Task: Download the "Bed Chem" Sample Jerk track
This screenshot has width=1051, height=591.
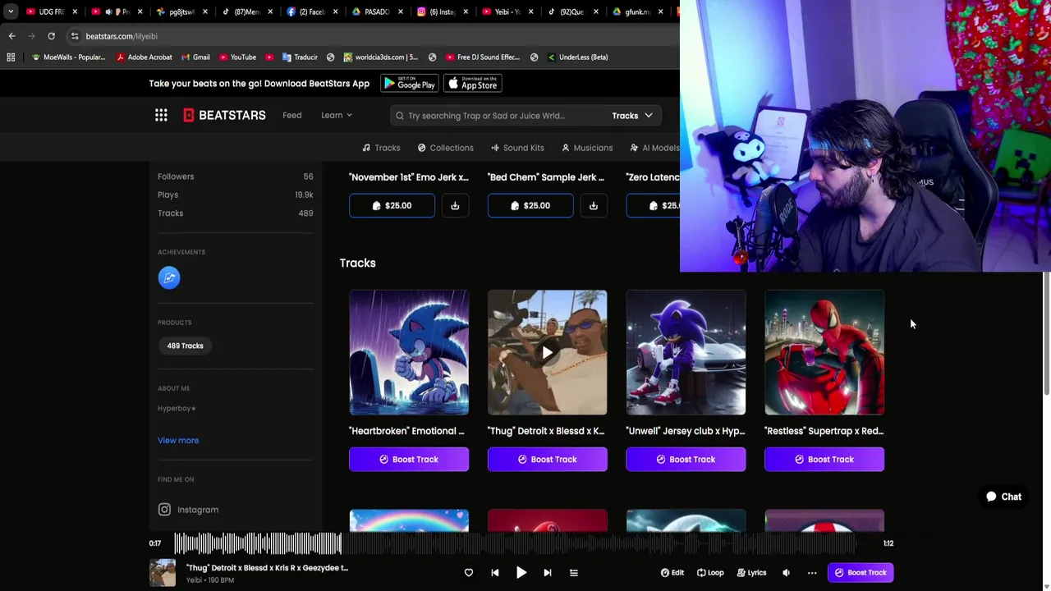Action: point(594,205)
